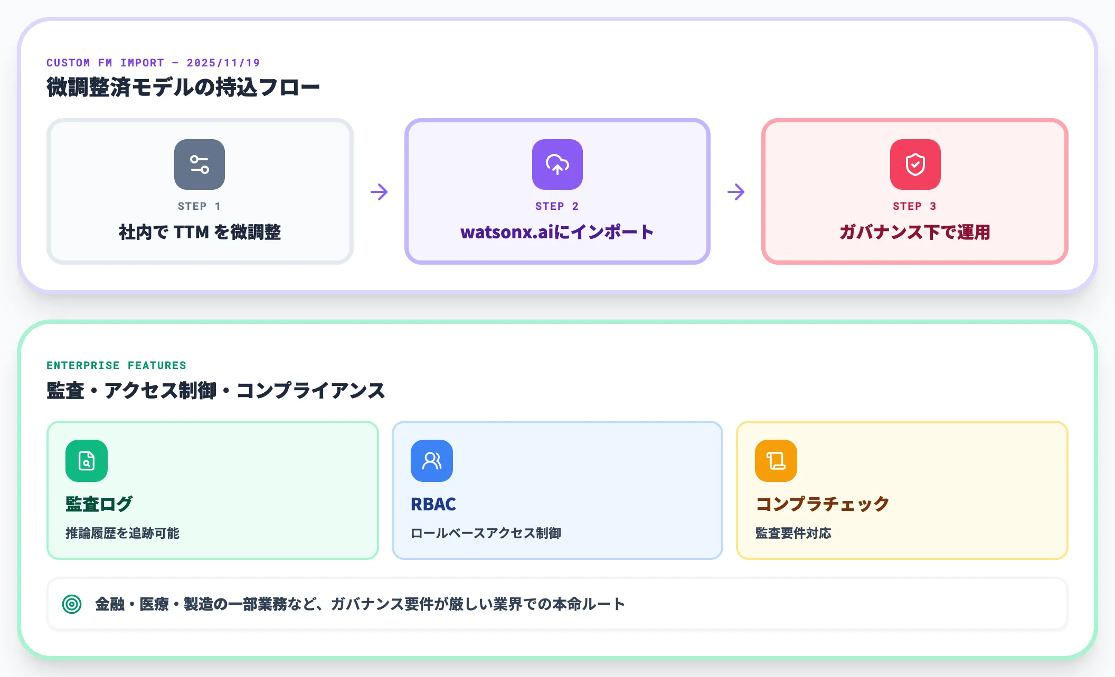
Task: Click the CUSTOM FM IMPORT – 2025/11/19 label
Action: (x=153, y=63)
